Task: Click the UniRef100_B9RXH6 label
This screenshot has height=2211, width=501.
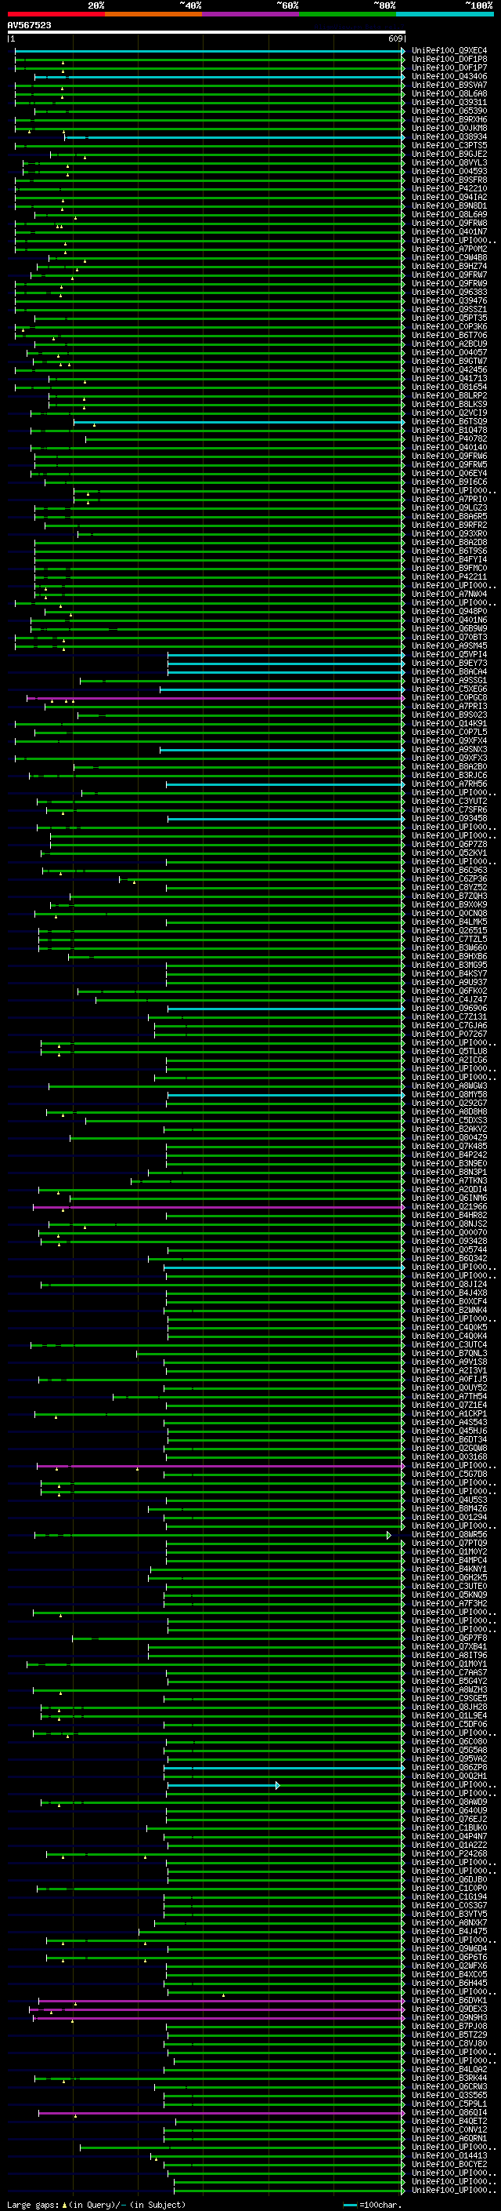Action: point(449,119)
